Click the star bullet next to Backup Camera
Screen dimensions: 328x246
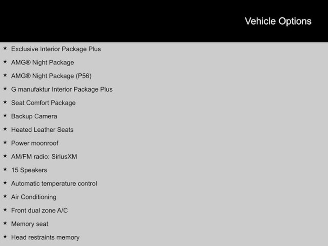(x=5, y=116)
